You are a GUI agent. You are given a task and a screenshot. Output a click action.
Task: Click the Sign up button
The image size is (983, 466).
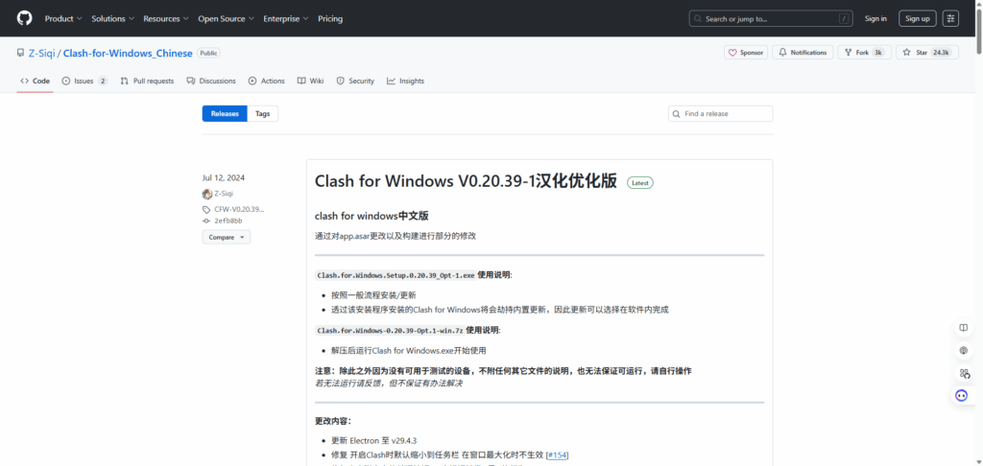coord(917,19)
